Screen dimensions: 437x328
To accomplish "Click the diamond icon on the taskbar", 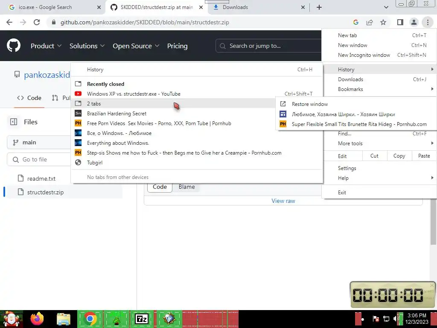I will pos(169,319).
